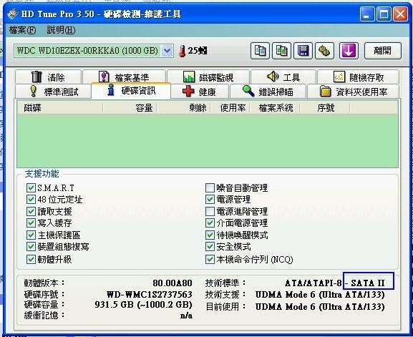Screen dimensions: 413x337
Task: Toggle the 讀取支援 checkbox
Action: [x=31, y=211]
